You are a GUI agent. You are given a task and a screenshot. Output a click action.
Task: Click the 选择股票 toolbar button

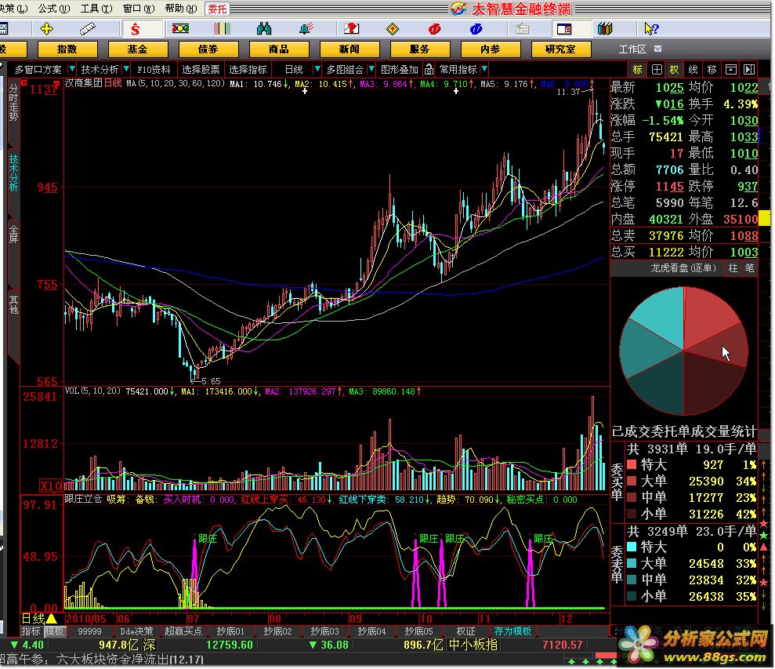[201, 69]
